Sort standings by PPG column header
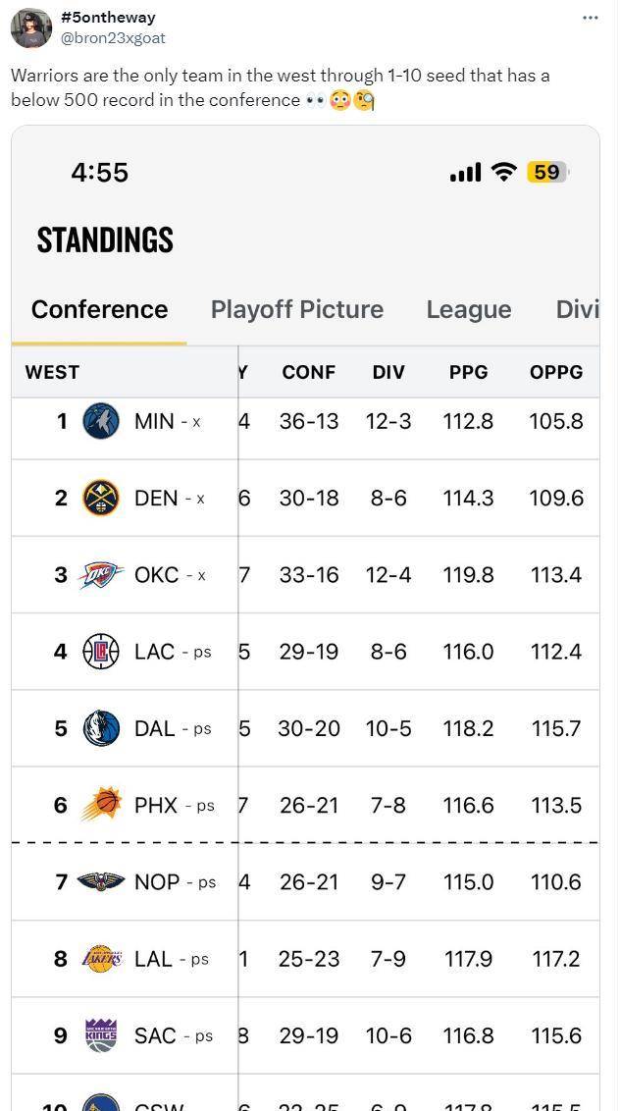 point(468,372)
